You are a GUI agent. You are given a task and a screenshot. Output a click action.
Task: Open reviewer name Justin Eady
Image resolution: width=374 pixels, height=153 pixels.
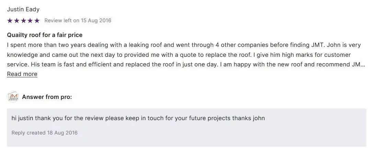click(23, 9)
